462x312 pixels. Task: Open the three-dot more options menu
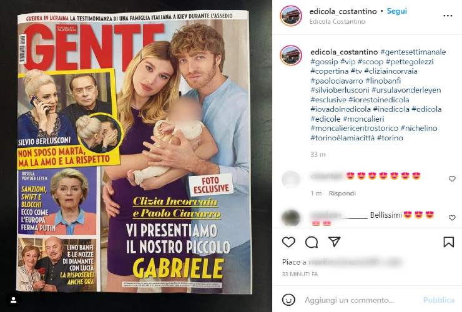coord(448,16)
